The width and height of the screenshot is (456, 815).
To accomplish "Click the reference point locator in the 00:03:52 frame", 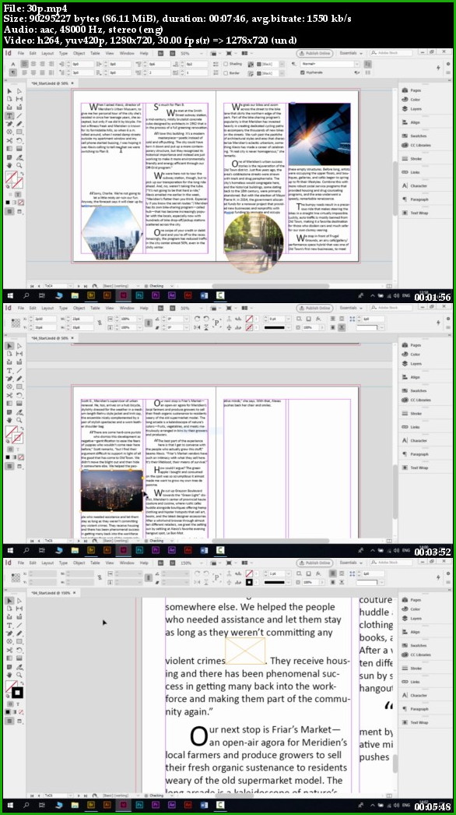I will pyautogui.click(x=16, y=323).
